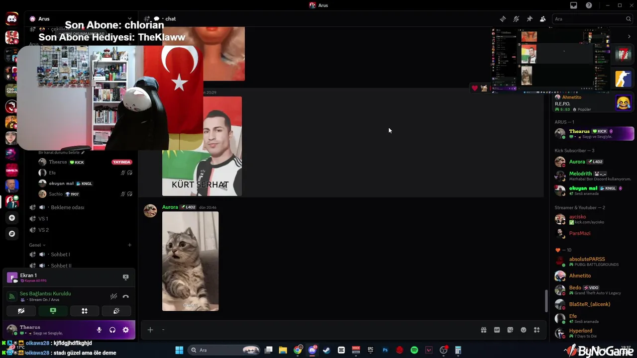
Task: Open Steam from the taskbar
Action: coord(326,350)
